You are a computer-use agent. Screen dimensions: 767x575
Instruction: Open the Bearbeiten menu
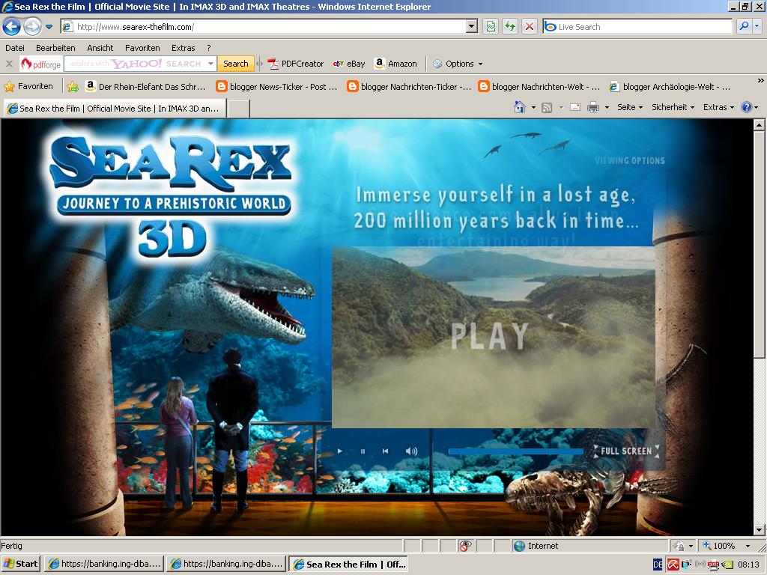point(57,47)
